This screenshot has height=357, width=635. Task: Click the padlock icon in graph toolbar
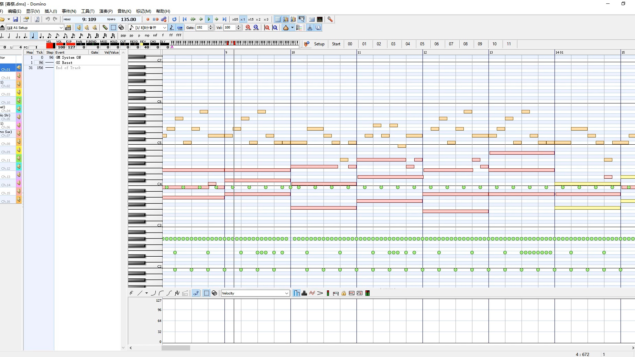(x=343, y=293)
